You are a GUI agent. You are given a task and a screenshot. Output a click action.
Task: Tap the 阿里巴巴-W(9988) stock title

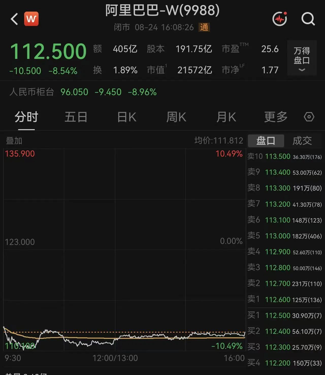tap(162, 11)
